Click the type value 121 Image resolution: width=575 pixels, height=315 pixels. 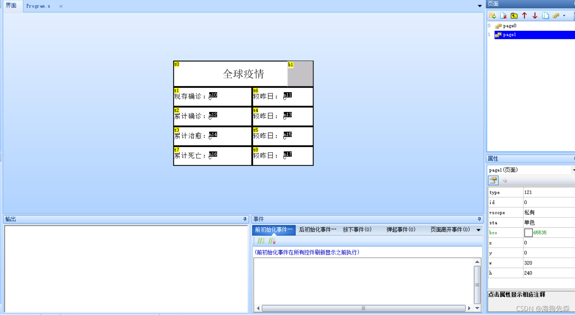(528, 192)
